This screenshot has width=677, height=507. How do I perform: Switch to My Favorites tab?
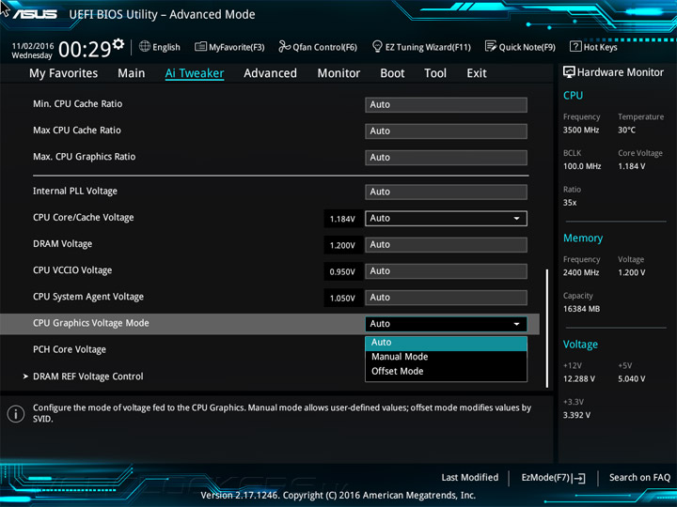point(64,73)
